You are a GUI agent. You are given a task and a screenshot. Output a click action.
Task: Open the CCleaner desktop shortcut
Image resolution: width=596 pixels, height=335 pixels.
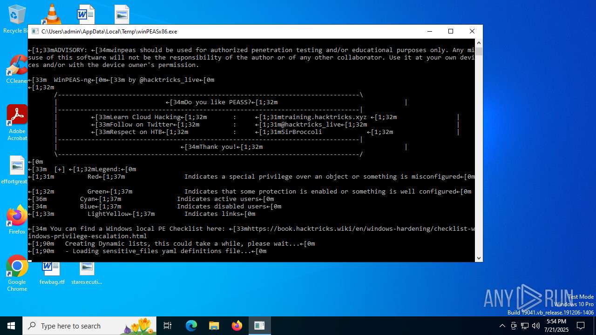click(17, 69)
